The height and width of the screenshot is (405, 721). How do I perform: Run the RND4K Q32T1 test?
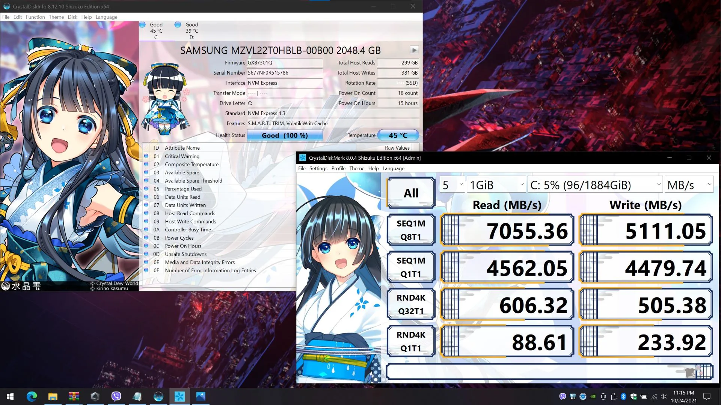[411, 304]
